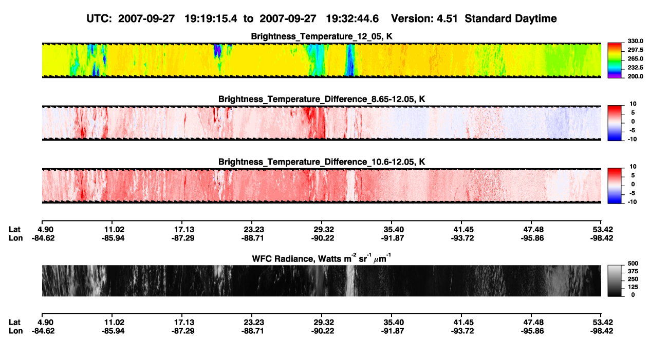The width and height of the screenshot is (668, 342).
Task: Click the 'Lon' label under the 10.6-12.05 panel
Action: pyautogui.click(x=15, y=238)
